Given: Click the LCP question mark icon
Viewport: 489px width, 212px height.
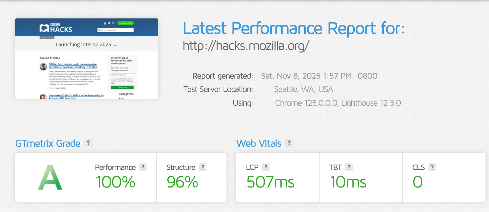Looking at the screenshot, I should (266, 167).
